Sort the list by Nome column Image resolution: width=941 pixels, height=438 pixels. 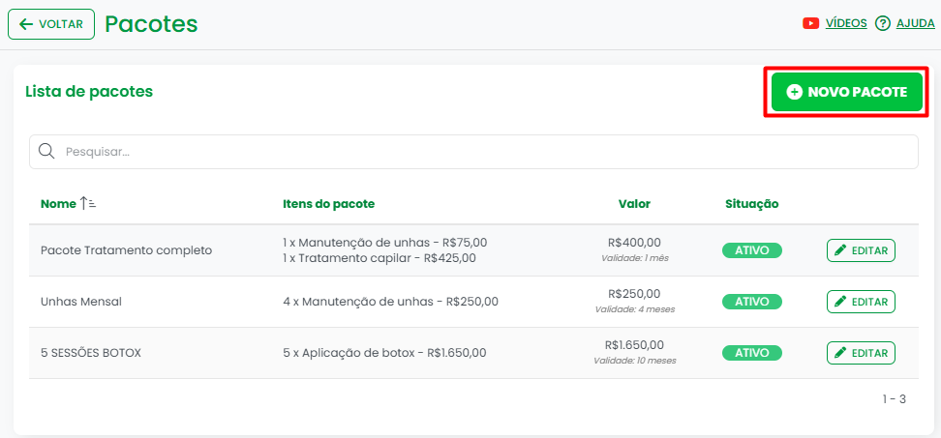pos(58,204)
